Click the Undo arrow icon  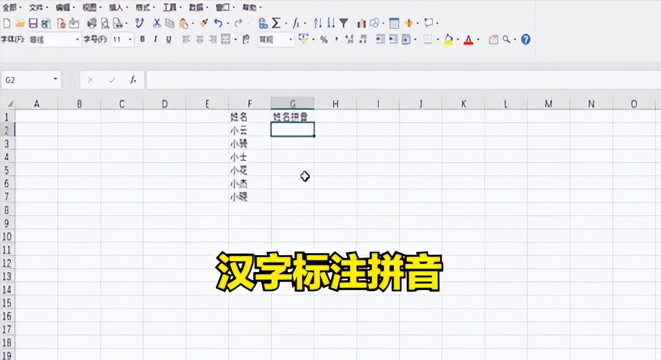click(218, 23)
